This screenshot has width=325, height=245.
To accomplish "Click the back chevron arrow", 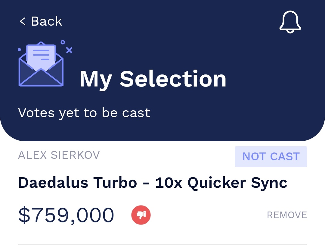I will (x=22, y=21).
